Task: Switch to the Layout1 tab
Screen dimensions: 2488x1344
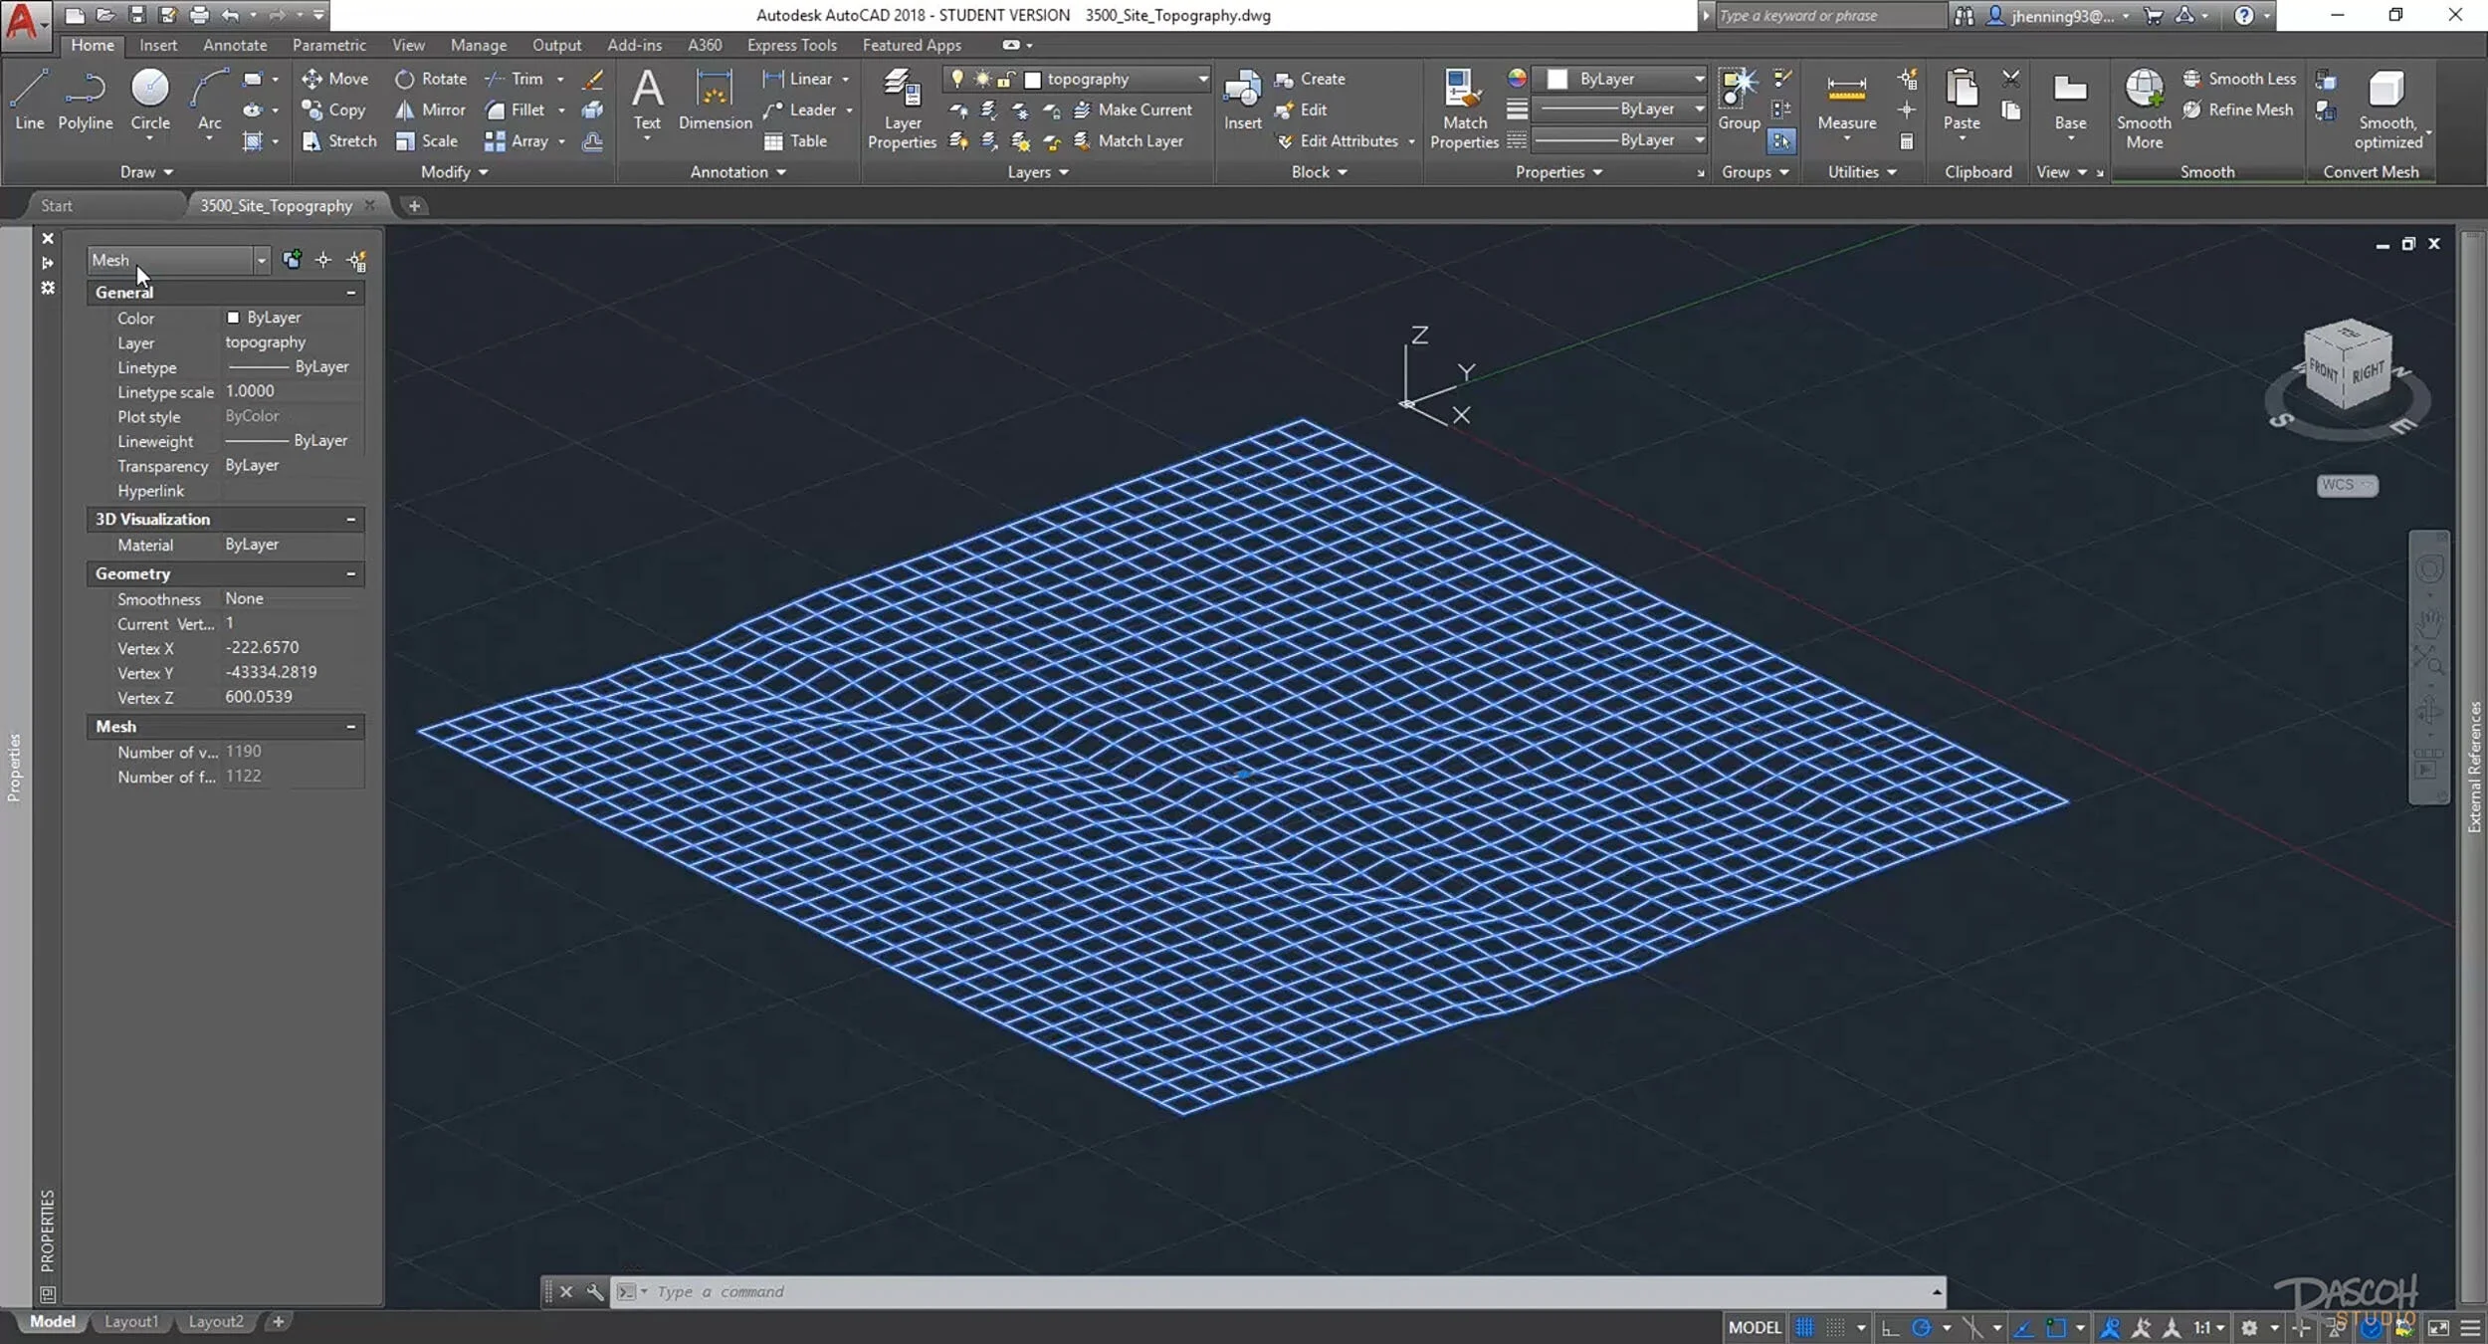Action: pyautogui.click(x=131, y=1321)
